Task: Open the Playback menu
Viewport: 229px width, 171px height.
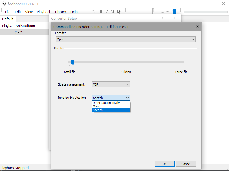Action: 44,12
